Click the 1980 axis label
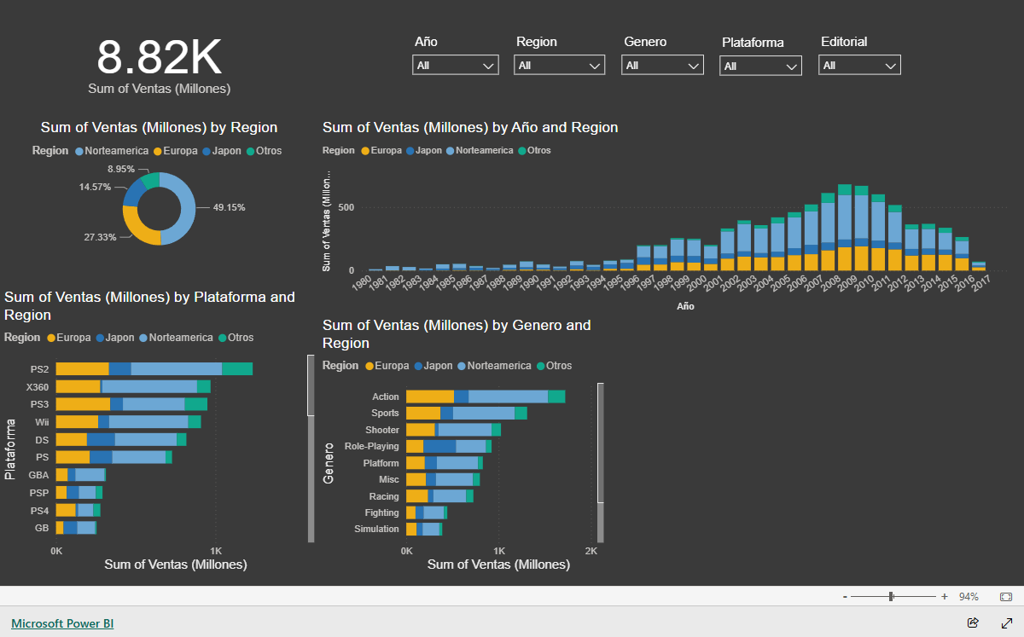Viewport: 1024px width, 637px height. tap(362, 281)
